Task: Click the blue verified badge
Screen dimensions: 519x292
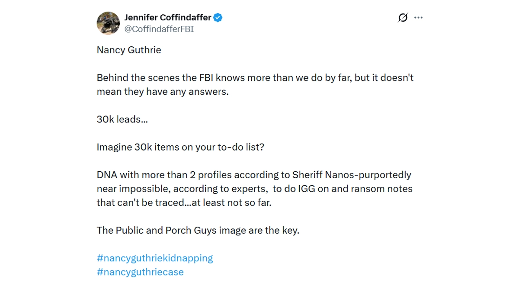Action: 218,18
